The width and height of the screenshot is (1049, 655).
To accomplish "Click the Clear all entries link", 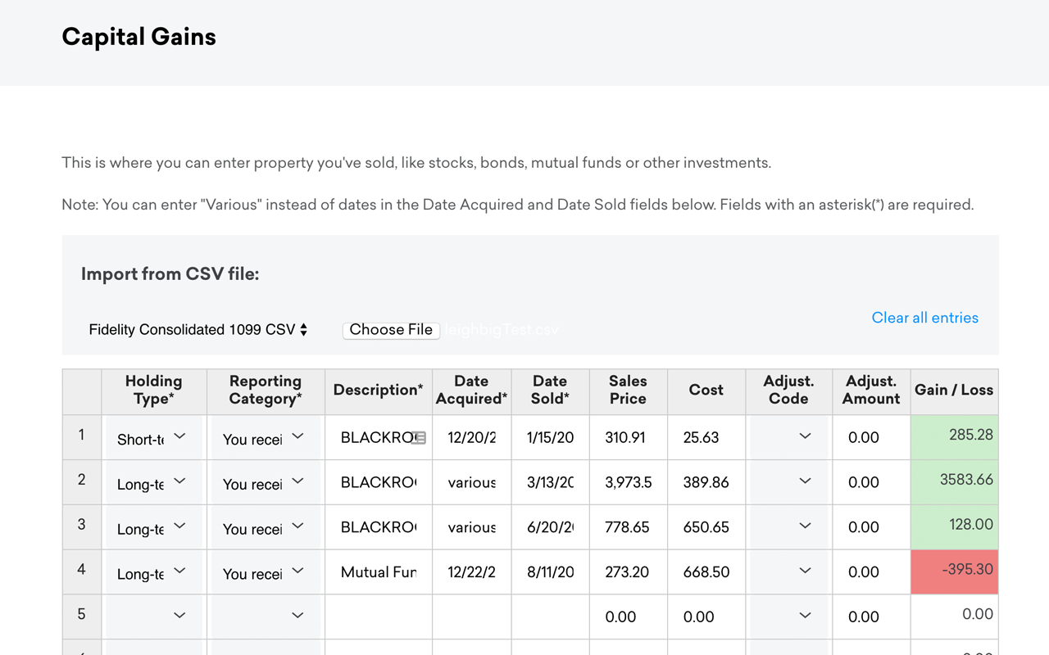I will coord(924,318).
